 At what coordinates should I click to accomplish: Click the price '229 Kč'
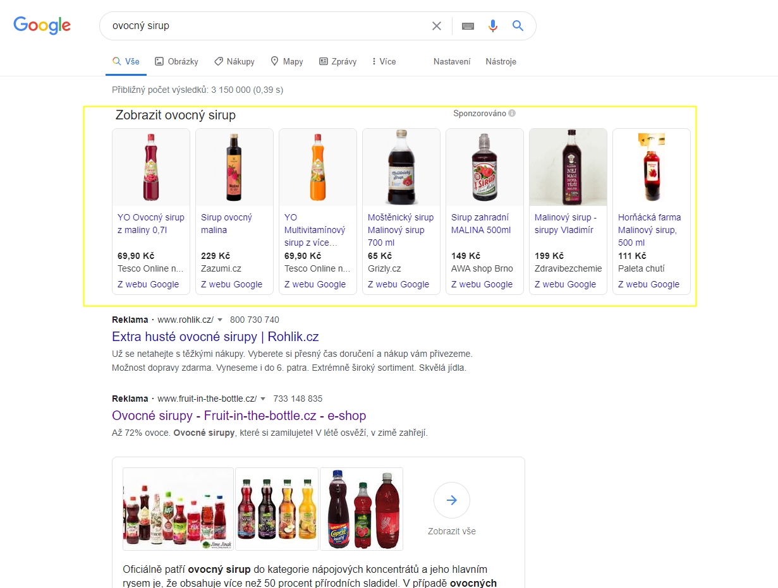[216, 256]
